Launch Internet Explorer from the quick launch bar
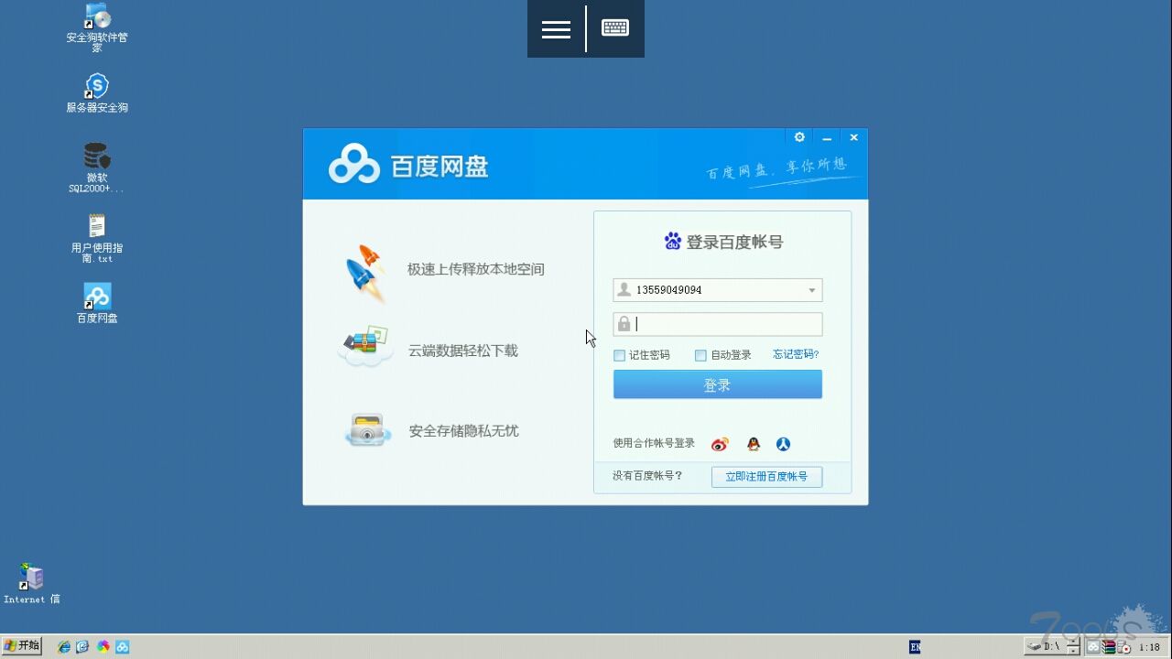The image size is (1172, 659). (63, 646)
